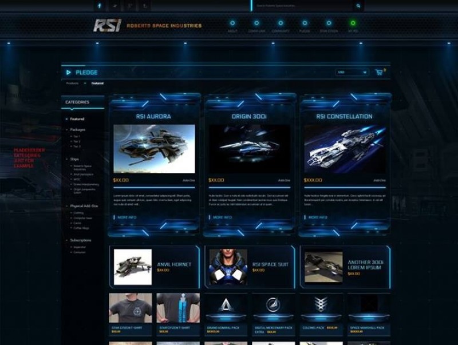The image size is (458, 345).
Task: Select Centurion under Subscriptions
Action: point(80,252)
